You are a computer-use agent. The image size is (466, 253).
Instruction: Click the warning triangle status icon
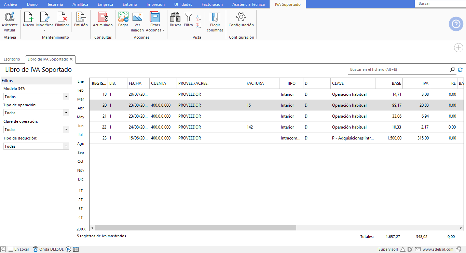coord(403,249)
